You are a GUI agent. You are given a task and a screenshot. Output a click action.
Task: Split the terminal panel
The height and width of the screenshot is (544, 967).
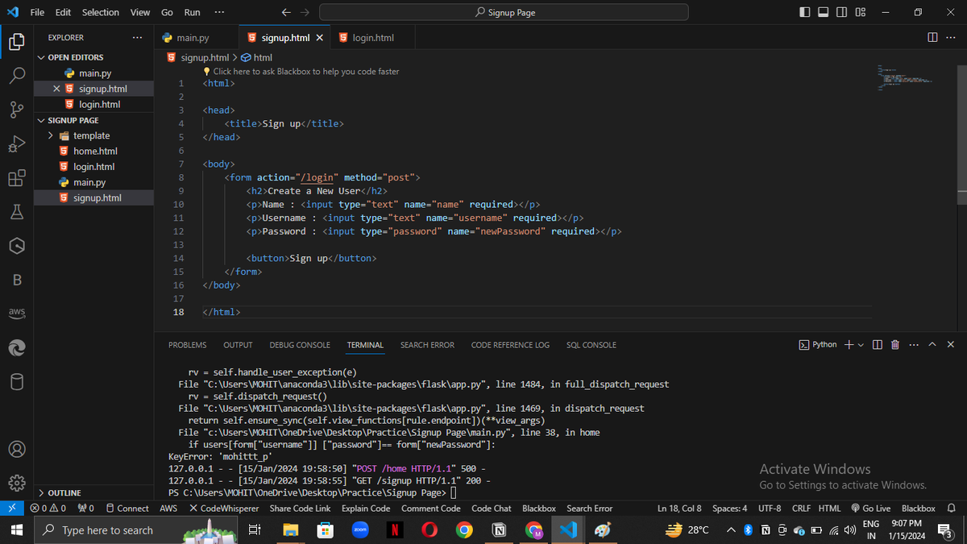878,345
